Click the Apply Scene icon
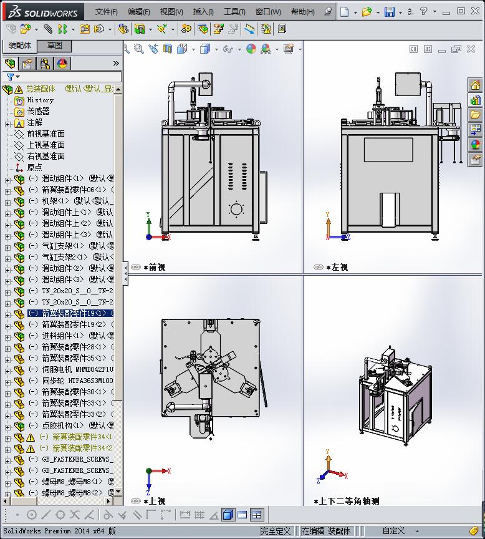 [266, 49]
